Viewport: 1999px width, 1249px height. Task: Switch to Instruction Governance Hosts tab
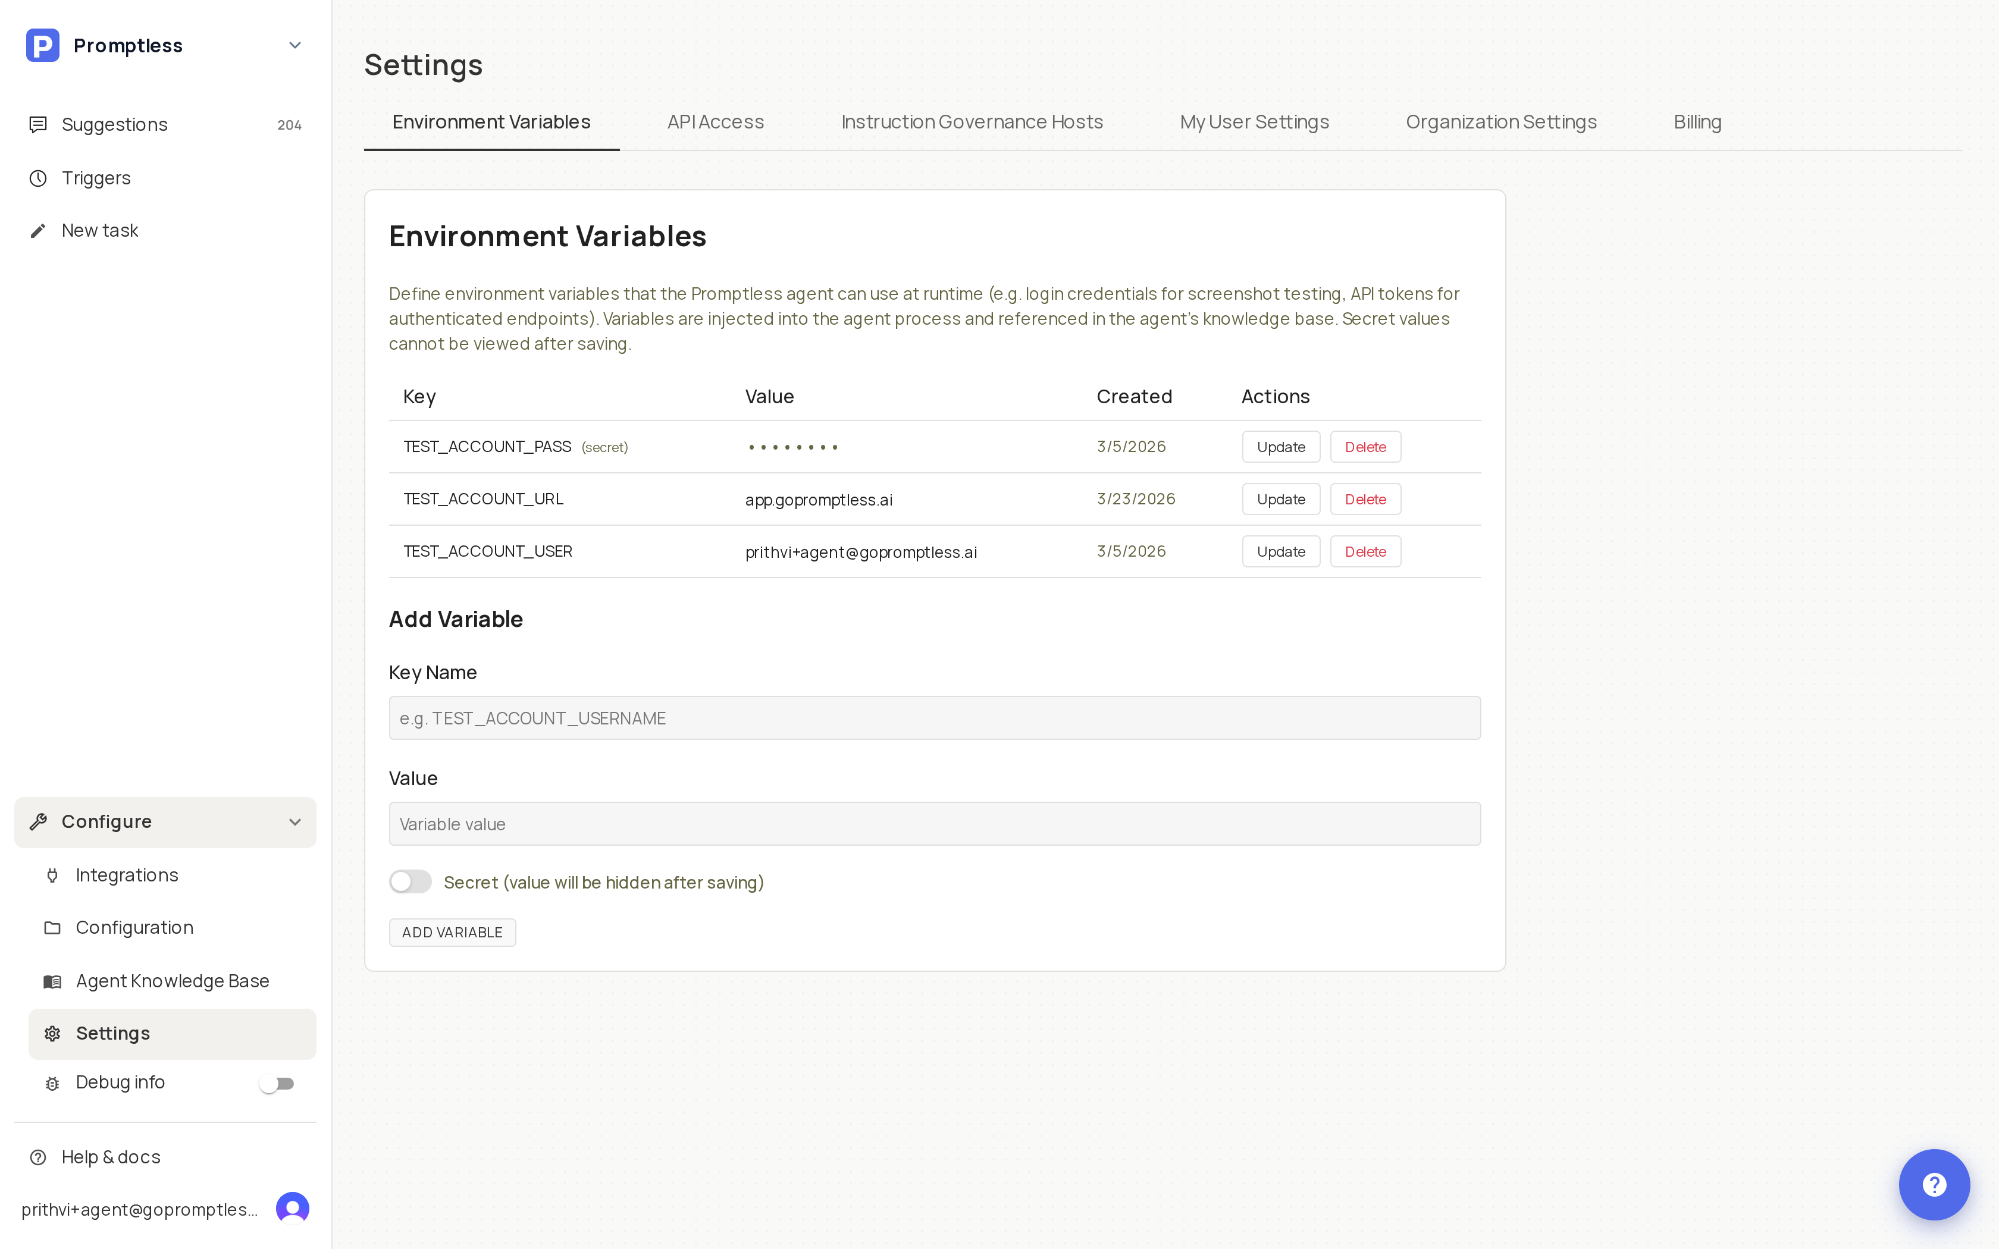click(972, 123)
